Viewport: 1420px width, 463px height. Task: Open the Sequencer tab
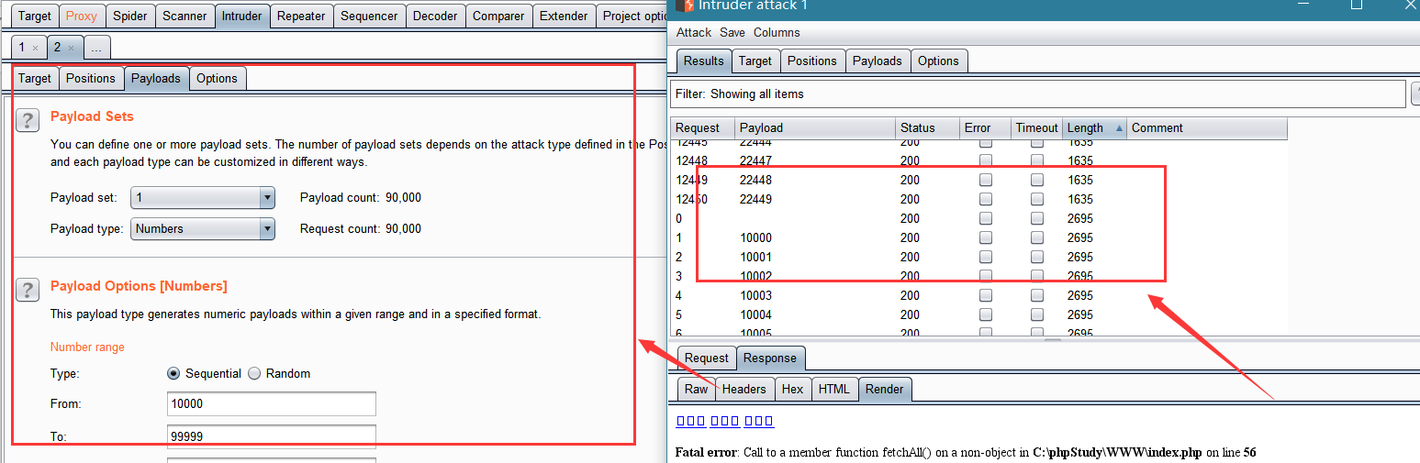[369, 16]
